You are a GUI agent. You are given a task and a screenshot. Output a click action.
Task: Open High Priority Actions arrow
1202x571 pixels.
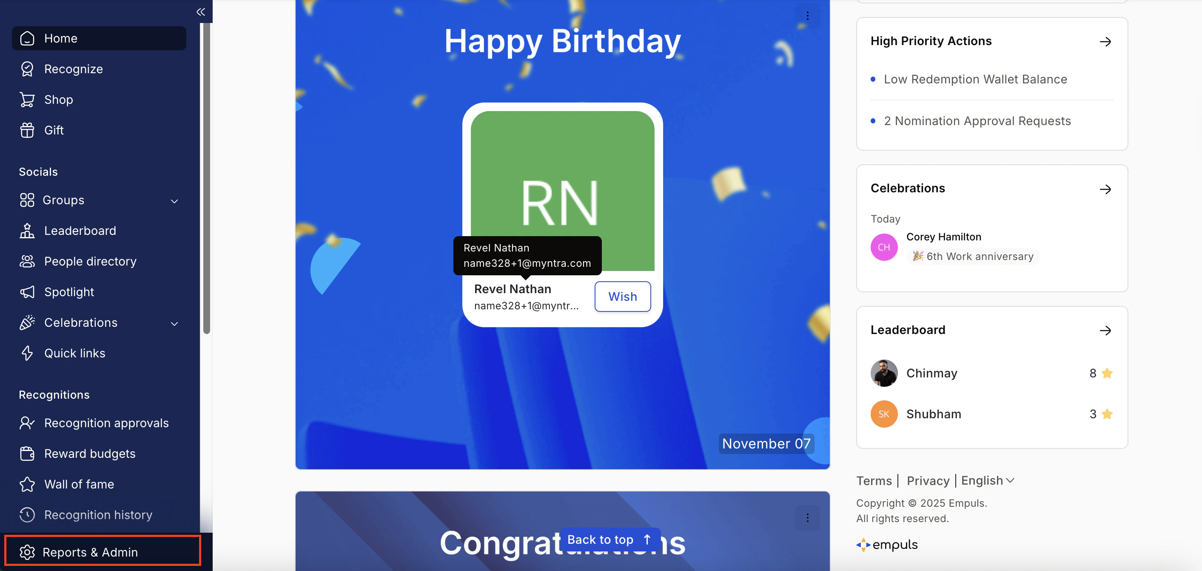coord(1105,42)
